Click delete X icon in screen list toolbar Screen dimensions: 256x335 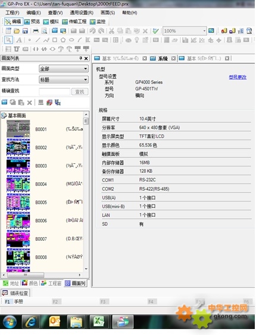[29, 103]
